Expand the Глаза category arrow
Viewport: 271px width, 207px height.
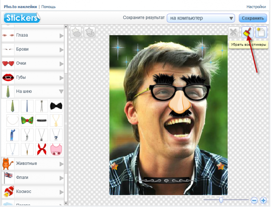pyautogui.click(x=61, y=36)
